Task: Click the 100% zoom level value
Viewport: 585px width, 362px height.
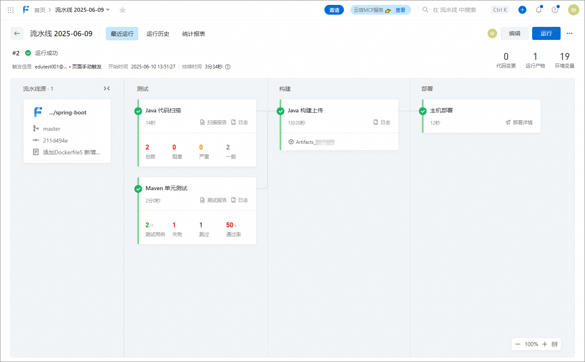Action: [x=531, y=344]
